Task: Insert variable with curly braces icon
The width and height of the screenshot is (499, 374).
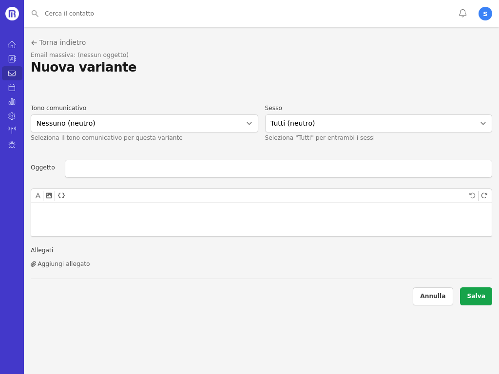Action: click(61, 196)
